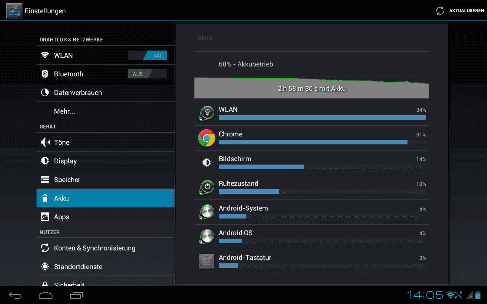The height and width of the screenshot is (304, 487).
Task: Click the Display brightness icon
Action: pos(45,161)
